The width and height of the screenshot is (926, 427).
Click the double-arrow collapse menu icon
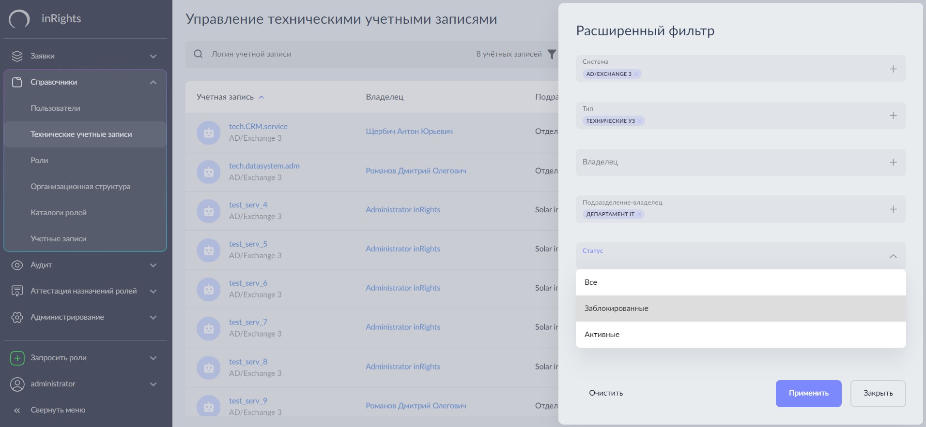point(17,410)
